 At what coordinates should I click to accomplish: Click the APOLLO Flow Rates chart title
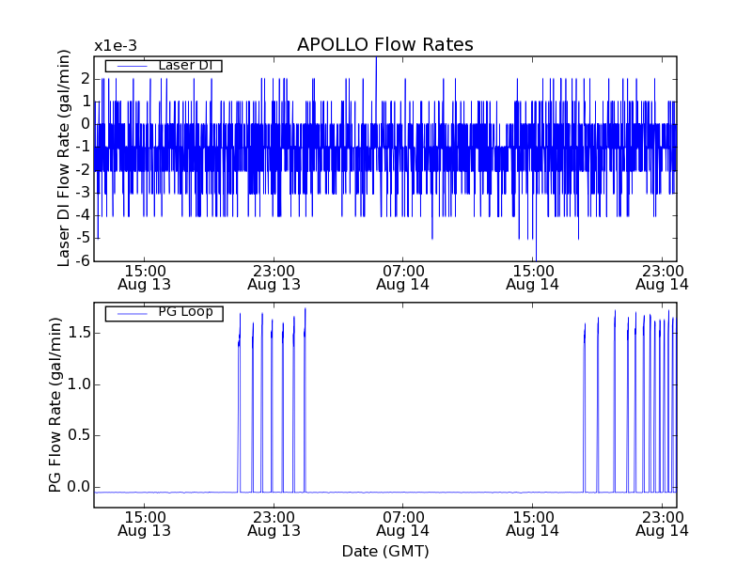pos(384,45)
